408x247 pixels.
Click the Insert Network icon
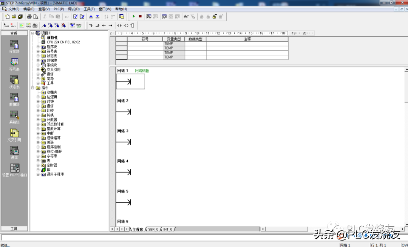6,25
